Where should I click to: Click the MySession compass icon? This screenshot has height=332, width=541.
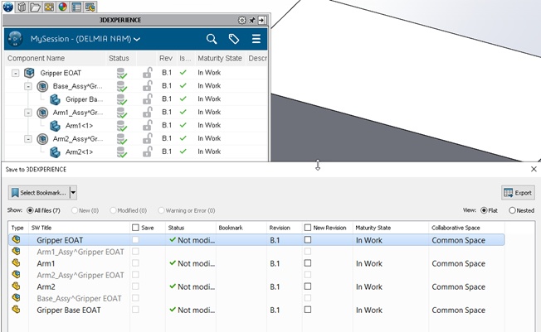(15, 39)
